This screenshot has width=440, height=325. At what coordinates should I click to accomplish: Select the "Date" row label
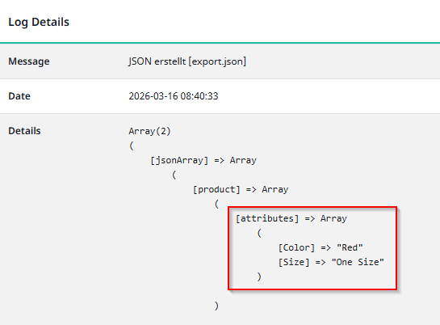[19, 96]
